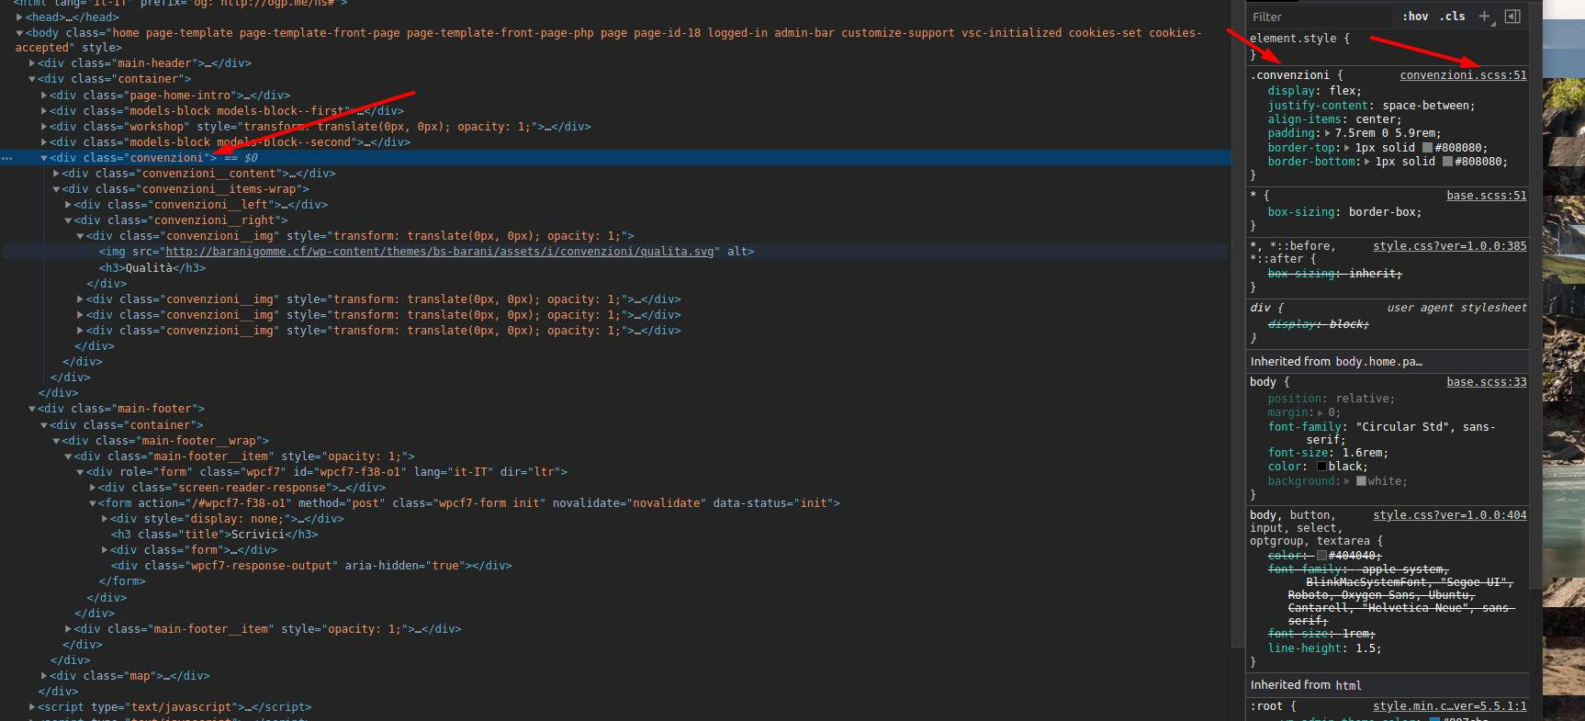Select the h3 title Scrivici row
The image size is (1585, 721).
pos(215,535)
